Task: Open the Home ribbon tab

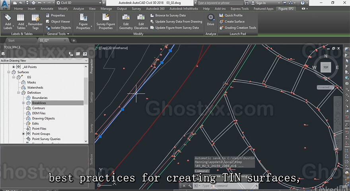Action: 18,9
